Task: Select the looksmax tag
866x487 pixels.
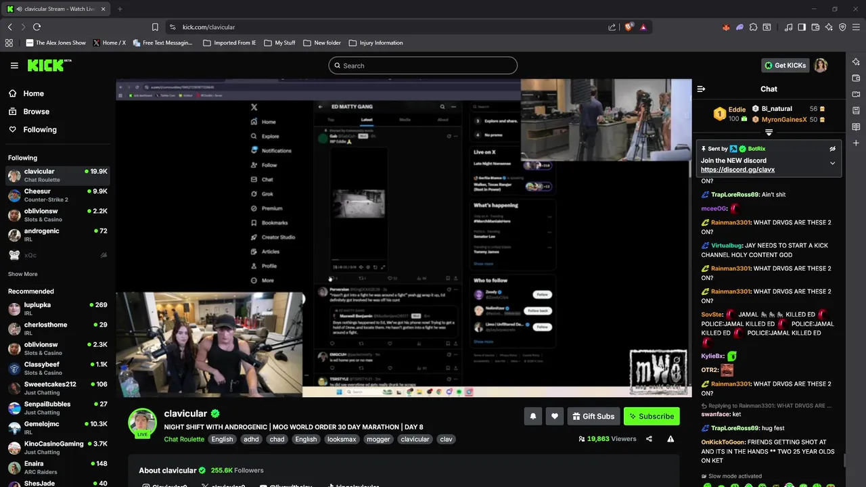Action: 342,439
